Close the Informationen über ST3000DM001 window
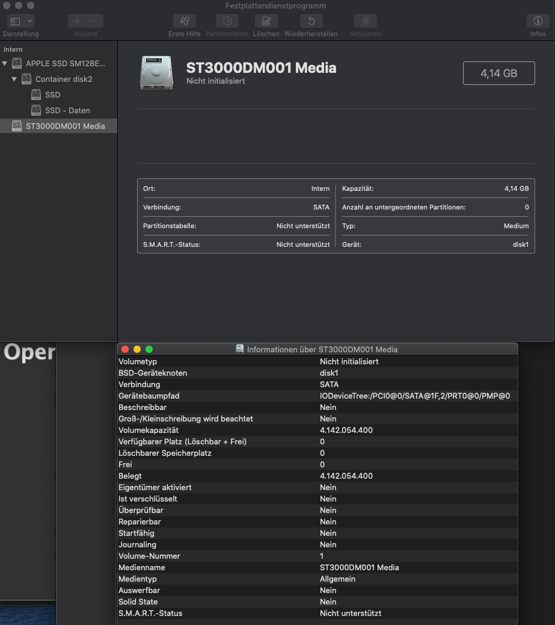 (x=125, y=349)
